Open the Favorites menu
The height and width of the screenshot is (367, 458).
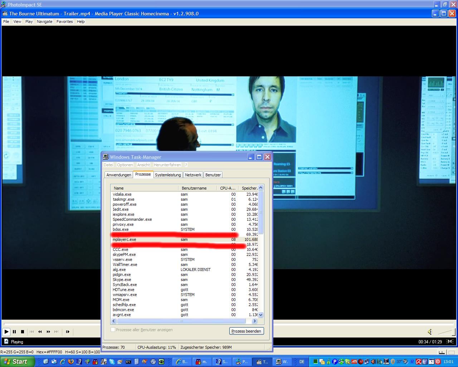[x=64, y=22]
